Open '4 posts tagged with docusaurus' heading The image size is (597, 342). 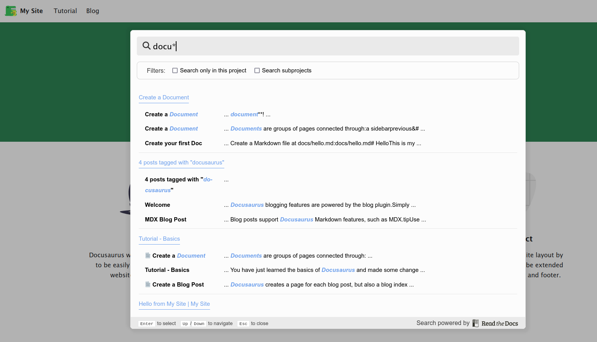coord(182,163)
